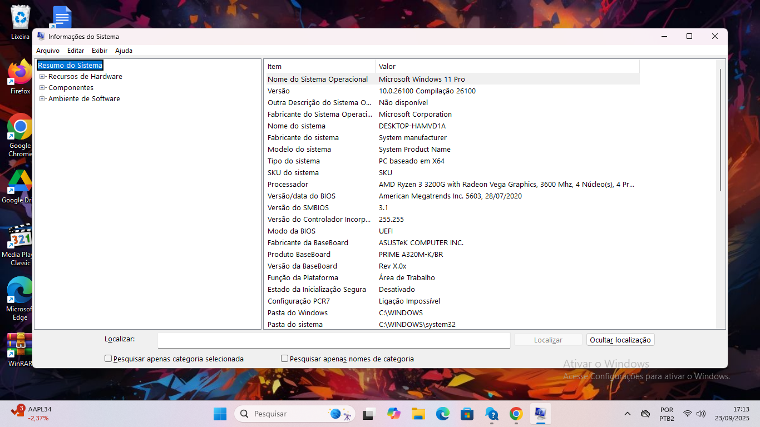Select the Estado da Inicialização Segura item
This screenshot has height=427, width=760.
tap(317, 290)
